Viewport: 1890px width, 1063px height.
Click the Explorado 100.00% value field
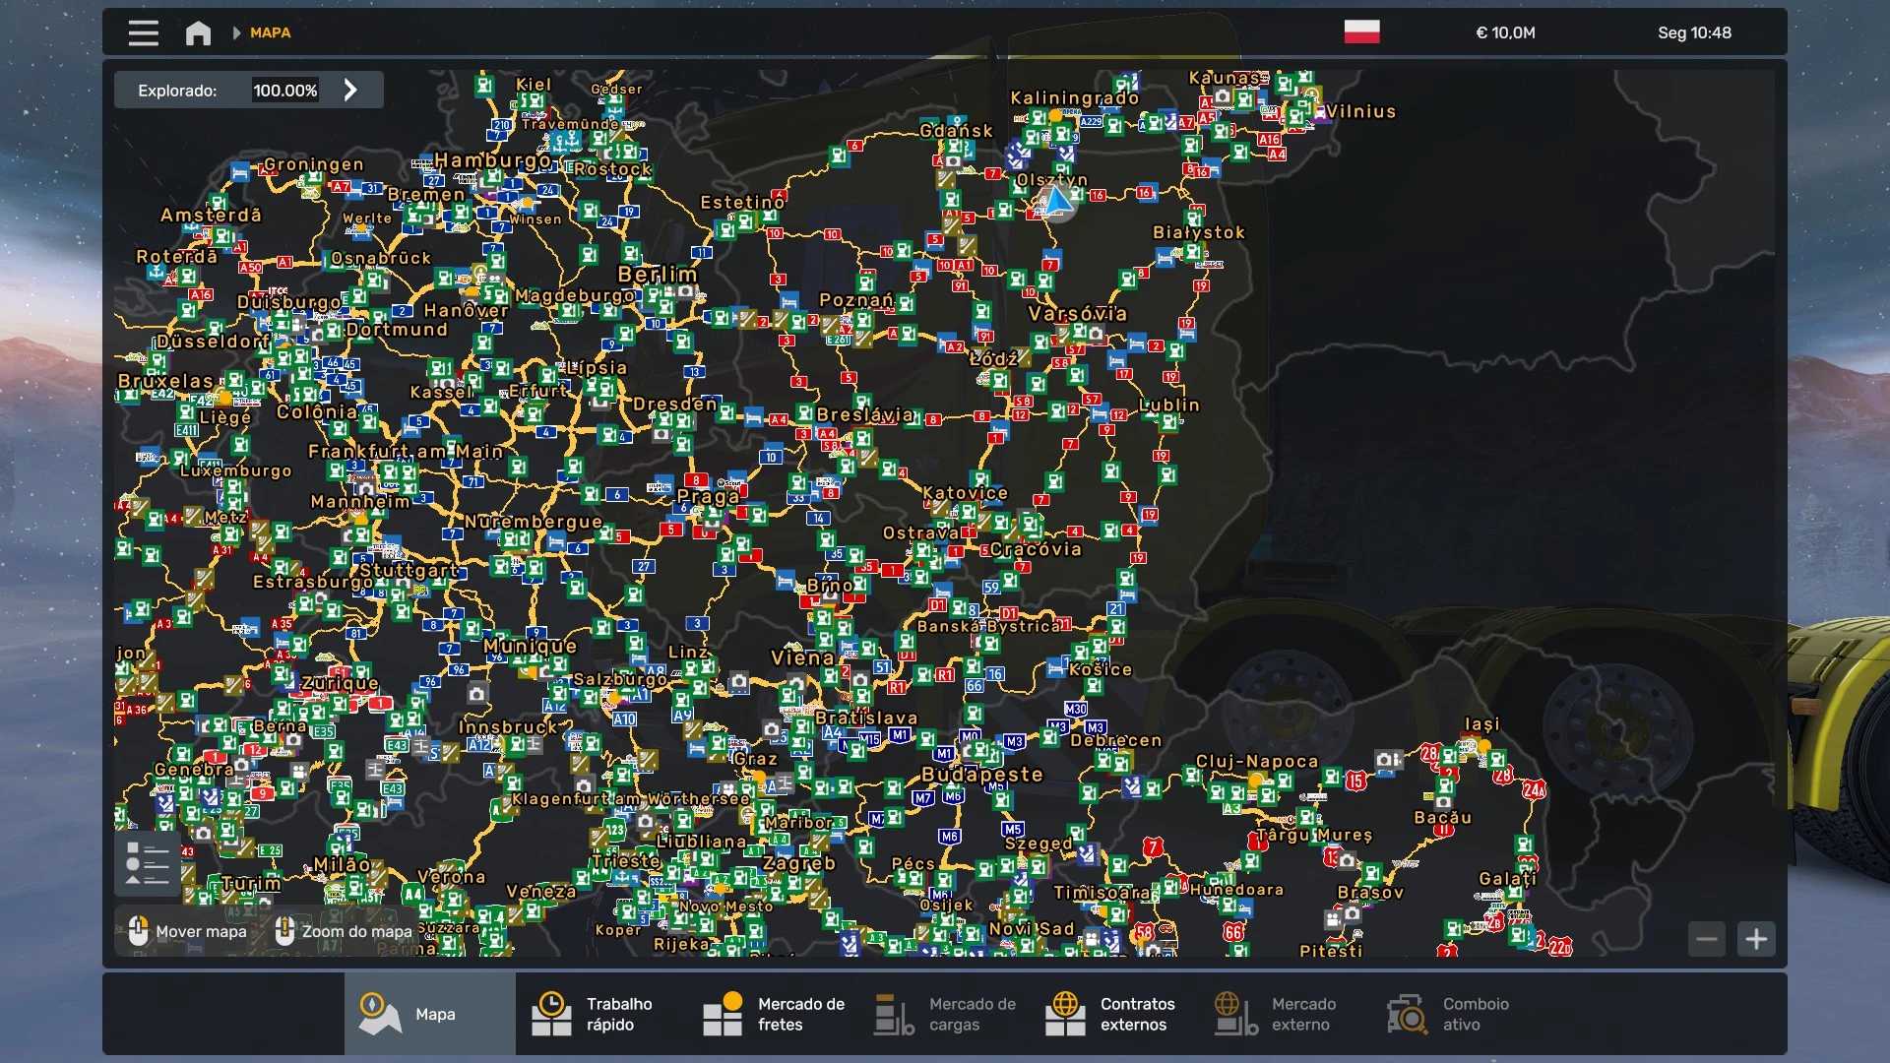(x=284, y=90)
